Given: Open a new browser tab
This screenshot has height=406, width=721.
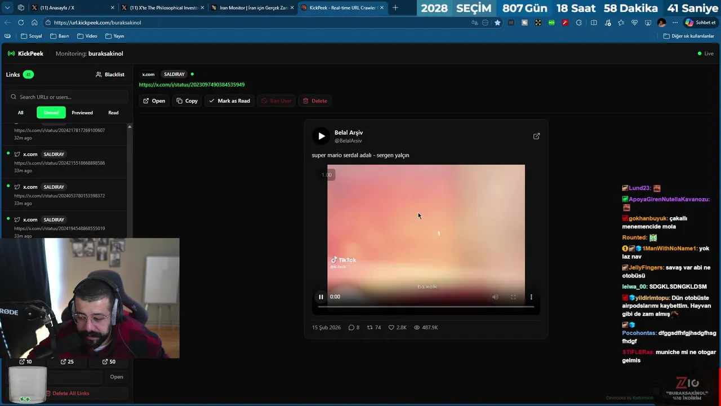Looking at the screenshot, I should pos(395,8).
